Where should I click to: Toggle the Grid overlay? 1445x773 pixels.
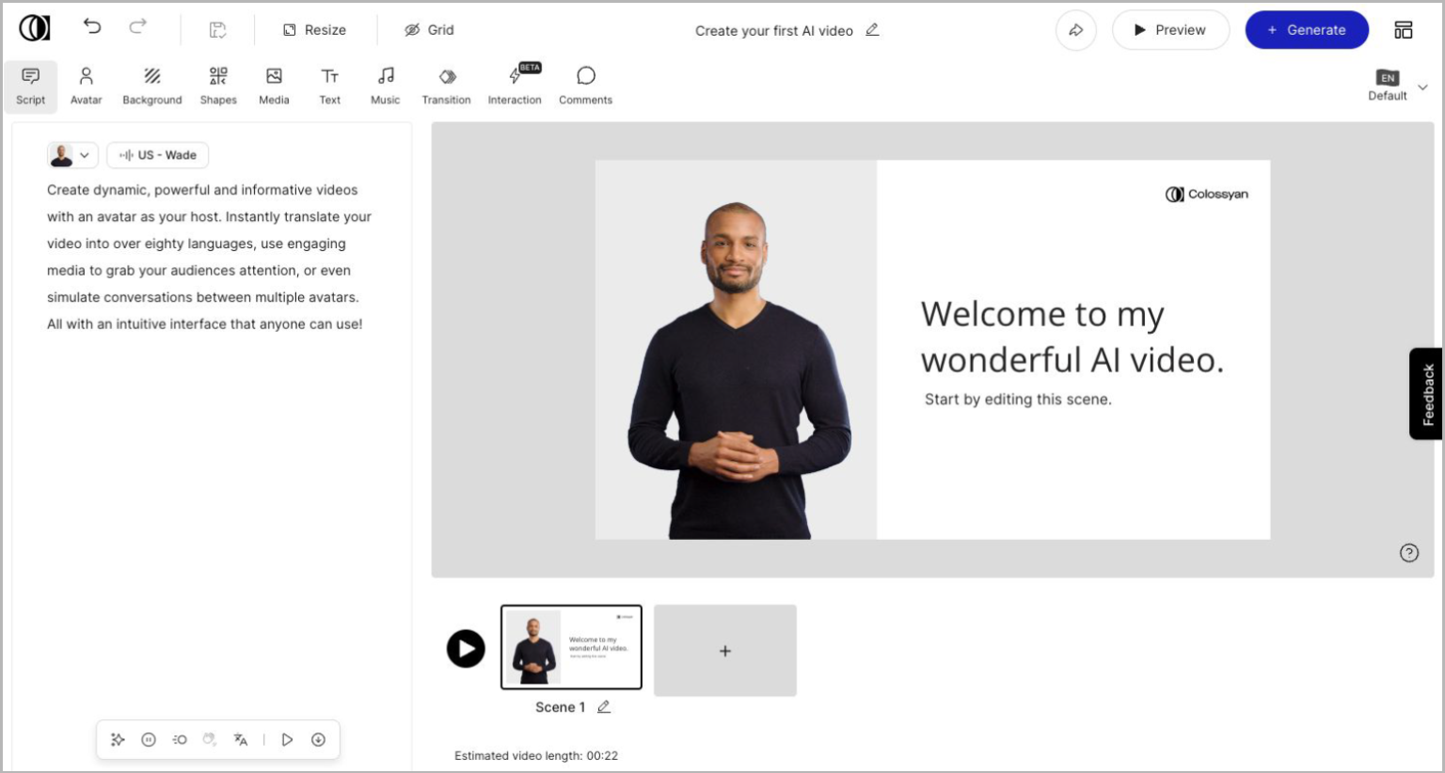(429, 29)
